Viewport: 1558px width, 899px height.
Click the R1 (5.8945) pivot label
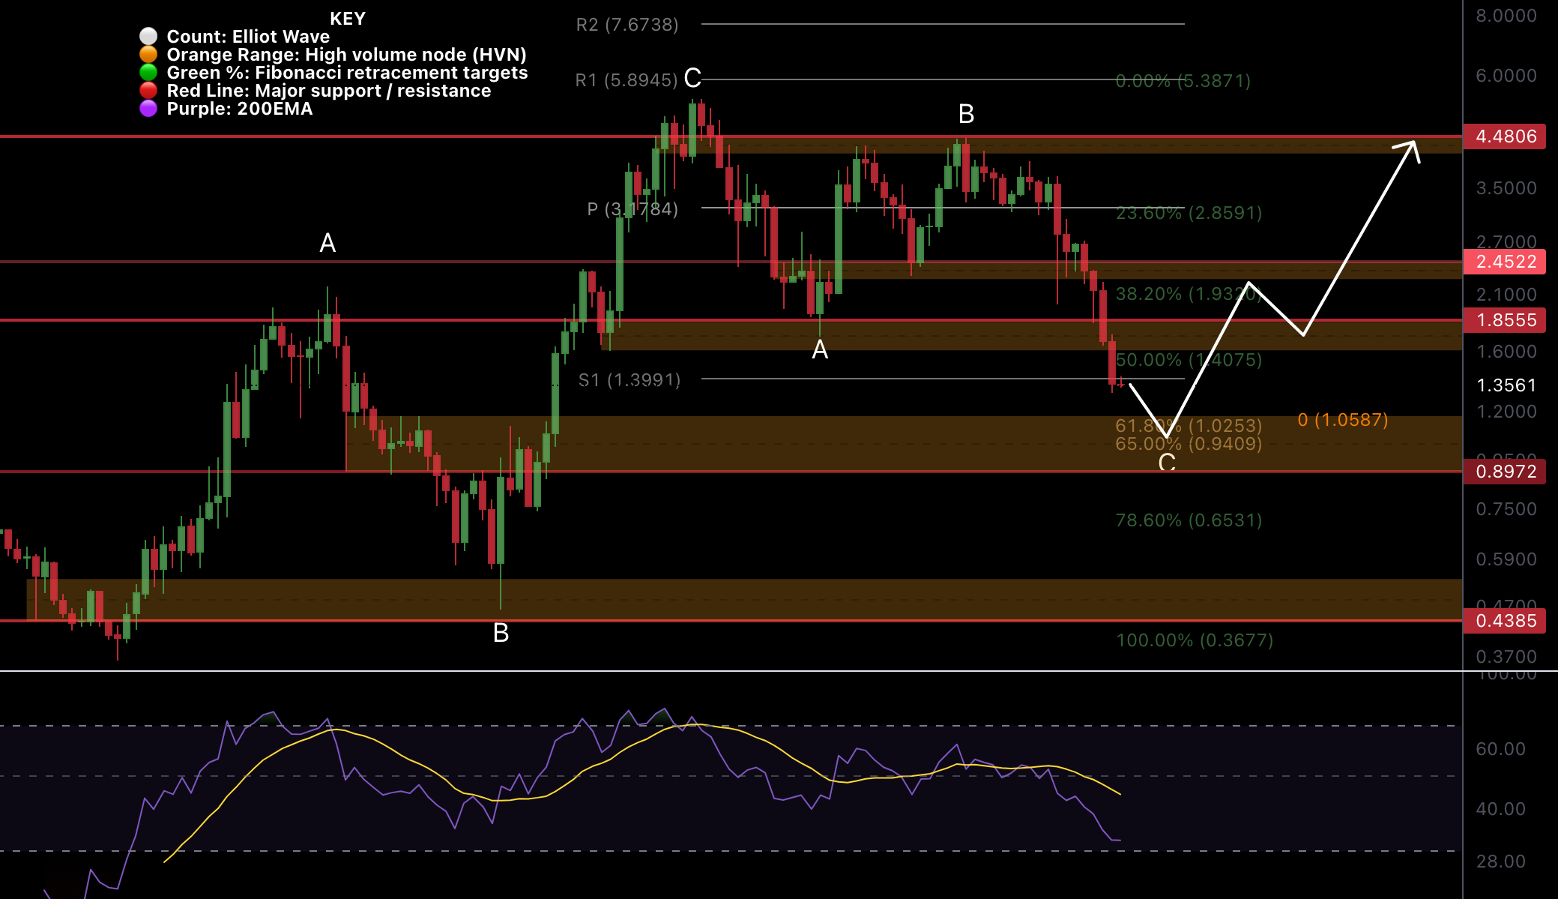click(626, 79)
